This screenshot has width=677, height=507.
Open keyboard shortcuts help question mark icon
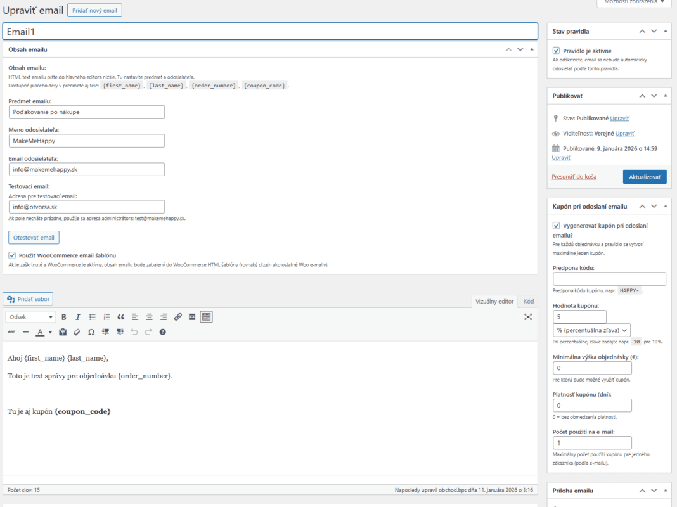163,332
